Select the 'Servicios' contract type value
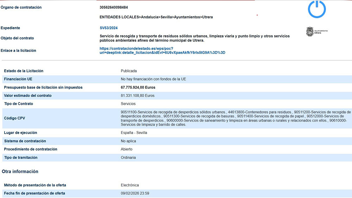The height and width of the screenshot is (198, 352). click(128, 104)
